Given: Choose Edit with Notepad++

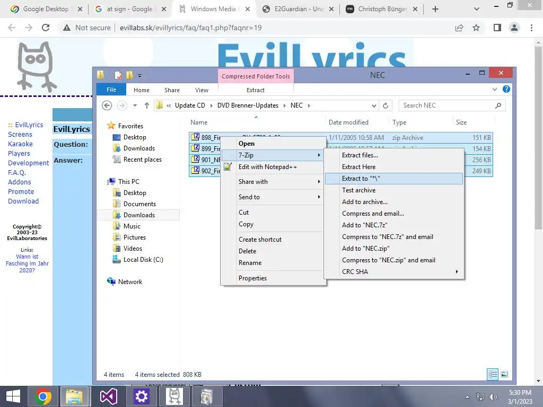Looking at the screenshot, I should [x=273, y=167].
